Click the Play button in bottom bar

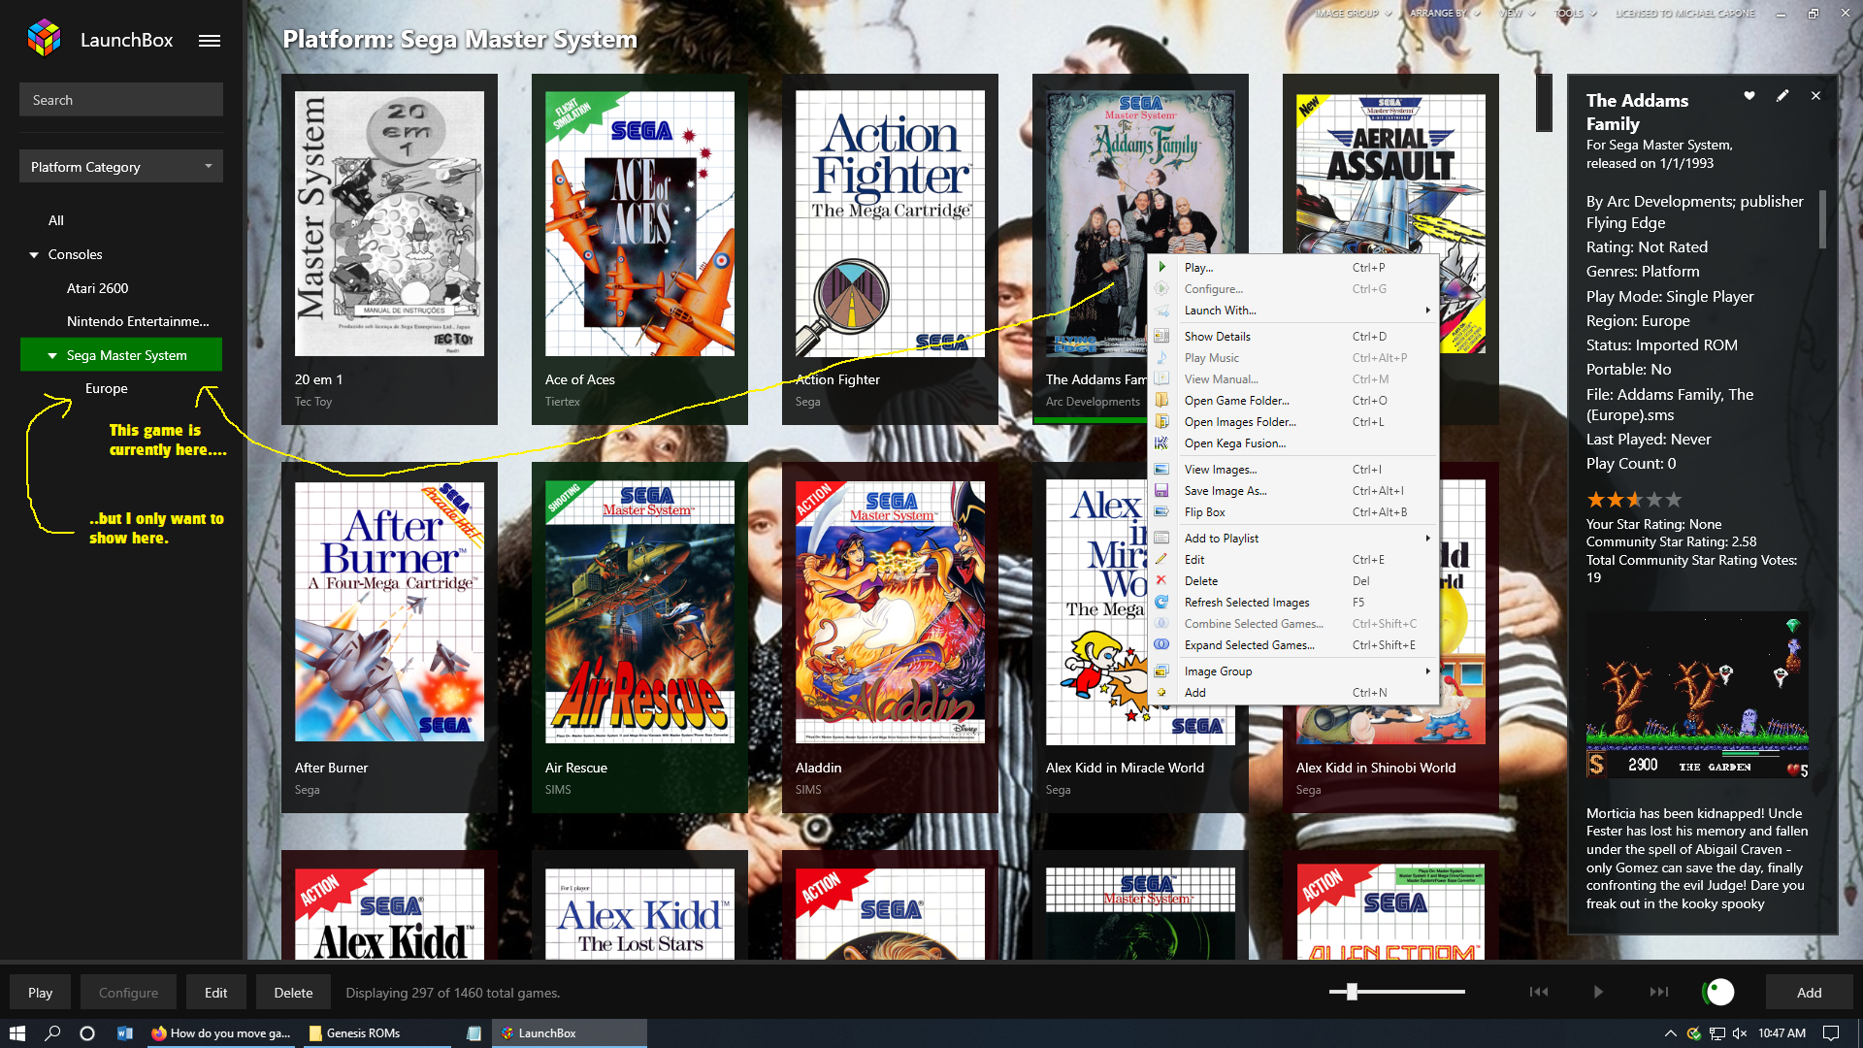(x=40, y=992)
